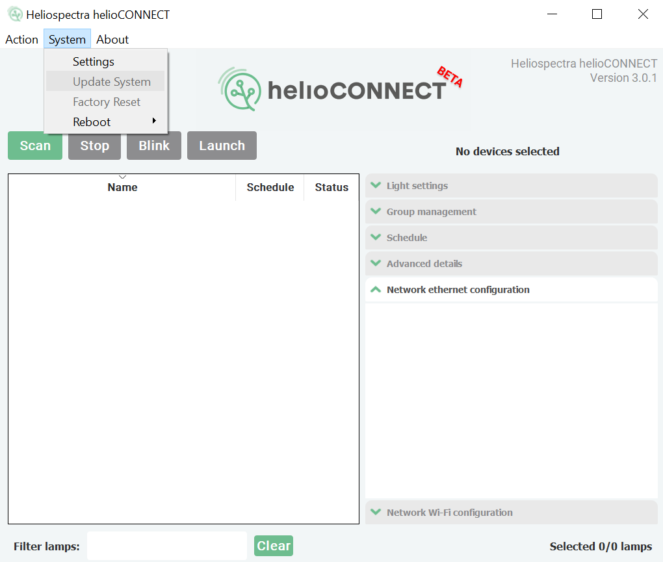The height and width of the screenshot is (562, 663).
Task: Click 'No devices selected' text
Action: tap(508, 151)
